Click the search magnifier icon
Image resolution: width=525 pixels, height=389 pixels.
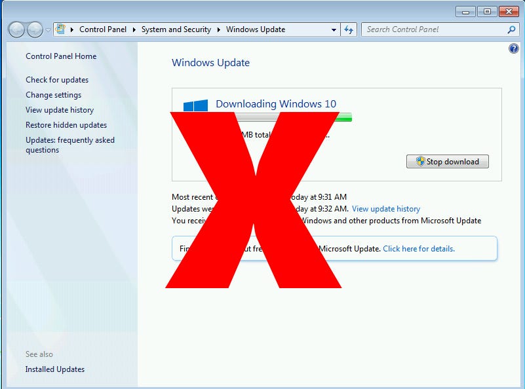510,29
